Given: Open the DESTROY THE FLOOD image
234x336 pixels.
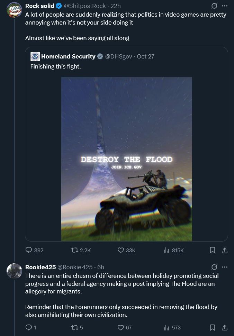Looking at the screenshot, I should (126, 158).
